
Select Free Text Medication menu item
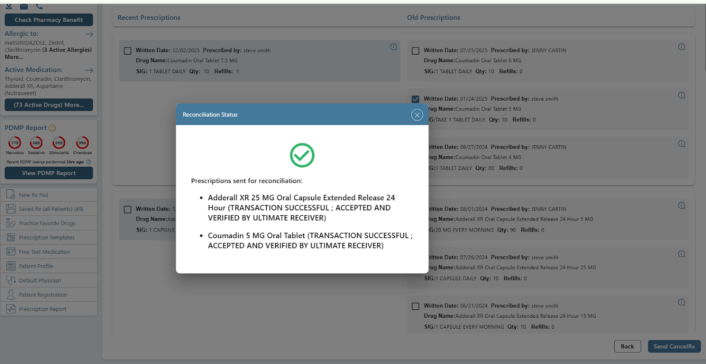point(45,252)
